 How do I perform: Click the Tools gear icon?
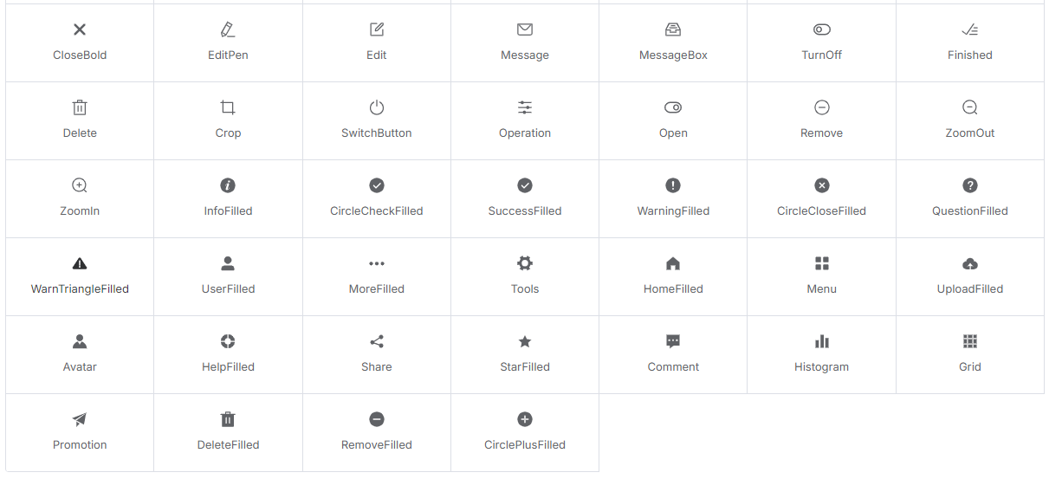tap(525, 263)
